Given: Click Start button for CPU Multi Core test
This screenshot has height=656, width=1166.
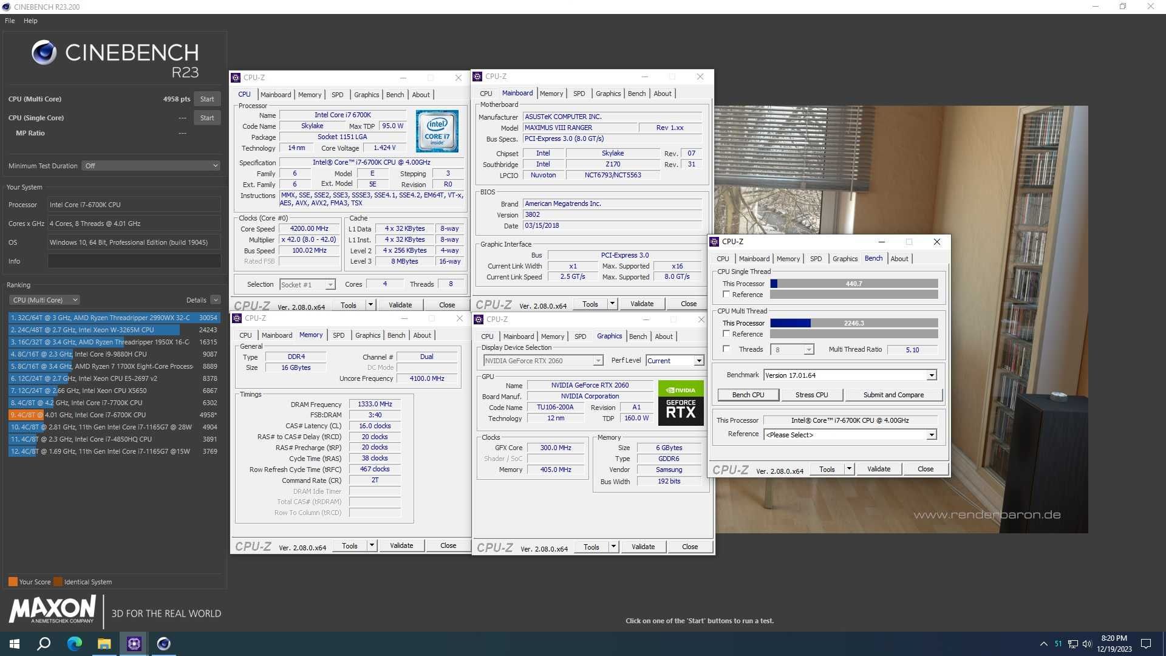Looking at the screenshot, I should [x=208, y=98].
